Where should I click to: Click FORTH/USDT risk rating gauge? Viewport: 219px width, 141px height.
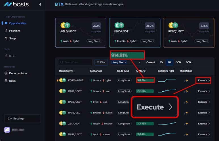[186, 81]
